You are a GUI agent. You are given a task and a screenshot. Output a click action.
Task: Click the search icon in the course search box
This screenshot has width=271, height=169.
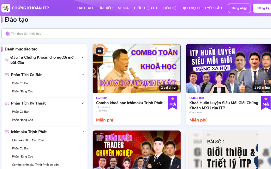click(8, 34)
